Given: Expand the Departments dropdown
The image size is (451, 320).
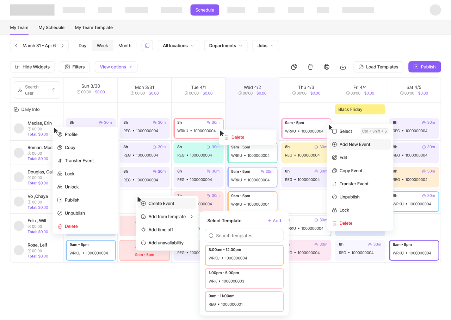Looking at the screenshot, I should [225, 45].
